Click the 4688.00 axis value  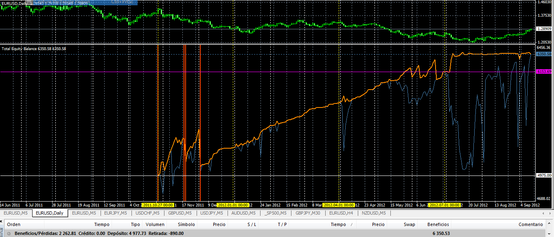[544, 199]
